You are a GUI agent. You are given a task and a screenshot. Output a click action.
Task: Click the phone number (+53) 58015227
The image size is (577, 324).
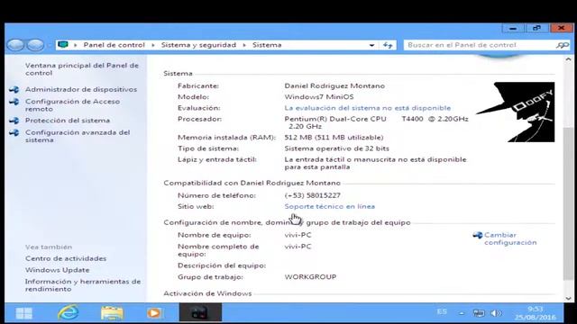313,195
